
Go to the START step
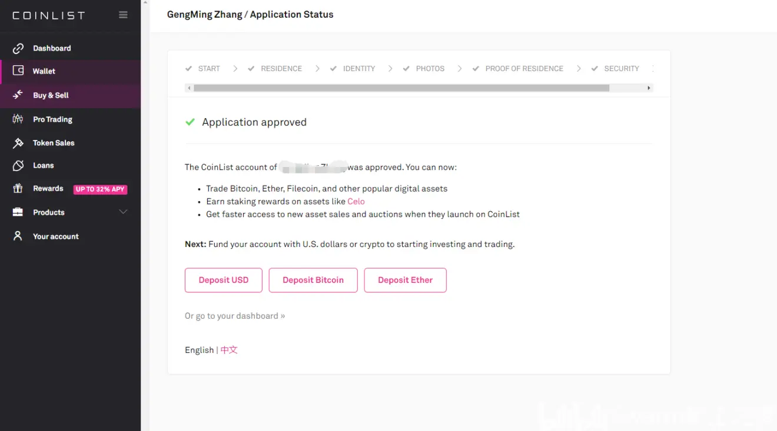tap(209, 69)
